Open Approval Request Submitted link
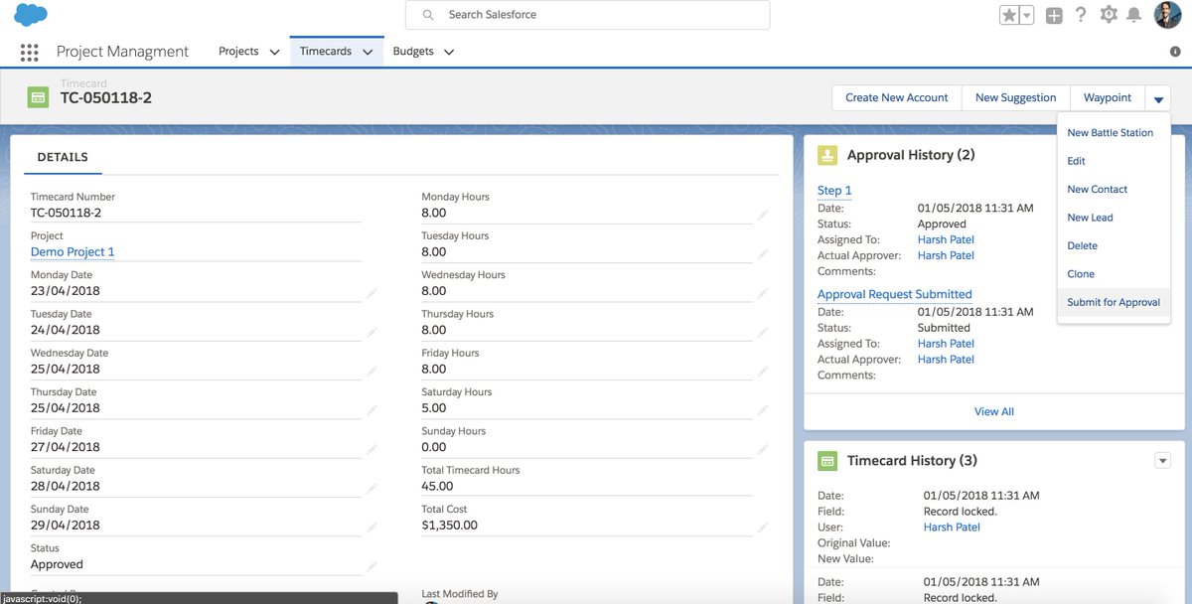Viewport: 1192px width, 604px height. click(894, 294)
